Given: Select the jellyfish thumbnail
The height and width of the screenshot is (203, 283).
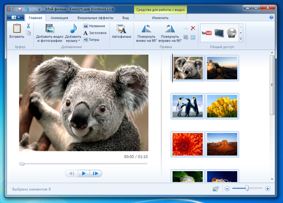Looking at the screenshot, I should (222, 176).
